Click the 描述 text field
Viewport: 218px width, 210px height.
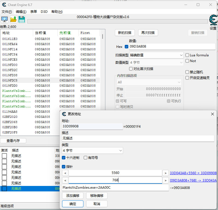pyautogui.click(x=138, y=138)
